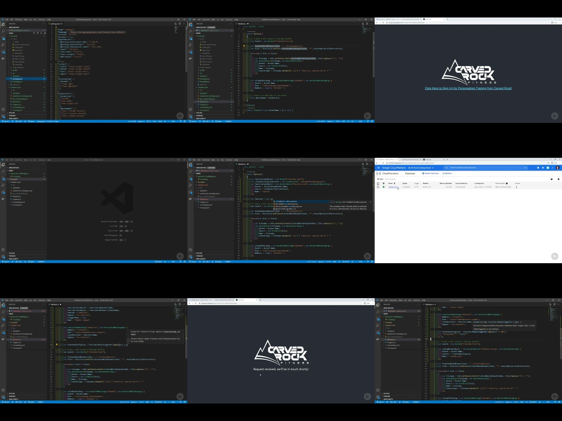Activate Cloud Shell icon in Google Cloud header

538,168
